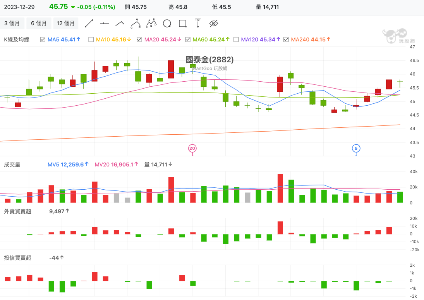Click the 45.75 closing price
The width and height of the screenshot is (424, 300).
click(x=58, y=7)
